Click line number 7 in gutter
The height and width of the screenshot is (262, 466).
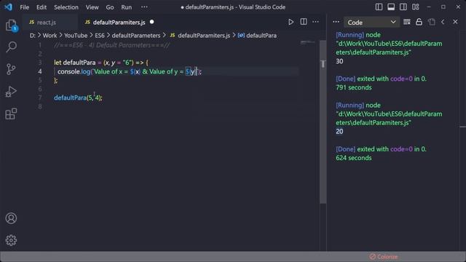(x=40, y=98)
